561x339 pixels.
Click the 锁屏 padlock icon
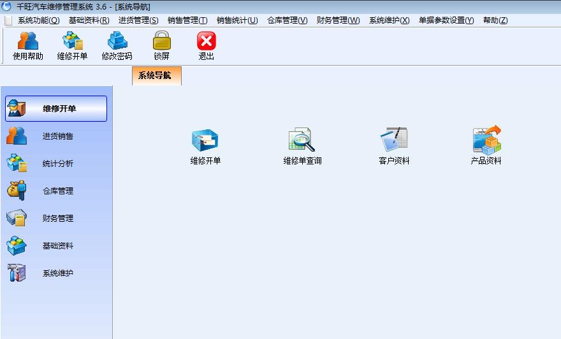162,46
